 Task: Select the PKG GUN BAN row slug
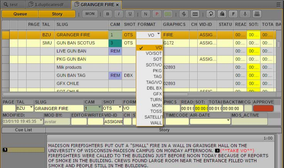71,59
